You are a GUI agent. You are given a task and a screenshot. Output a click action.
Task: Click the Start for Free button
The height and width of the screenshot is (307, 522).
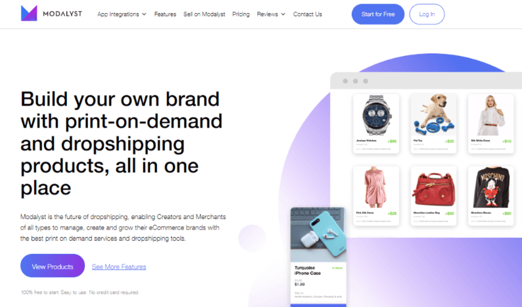click(x=378, y=14)
